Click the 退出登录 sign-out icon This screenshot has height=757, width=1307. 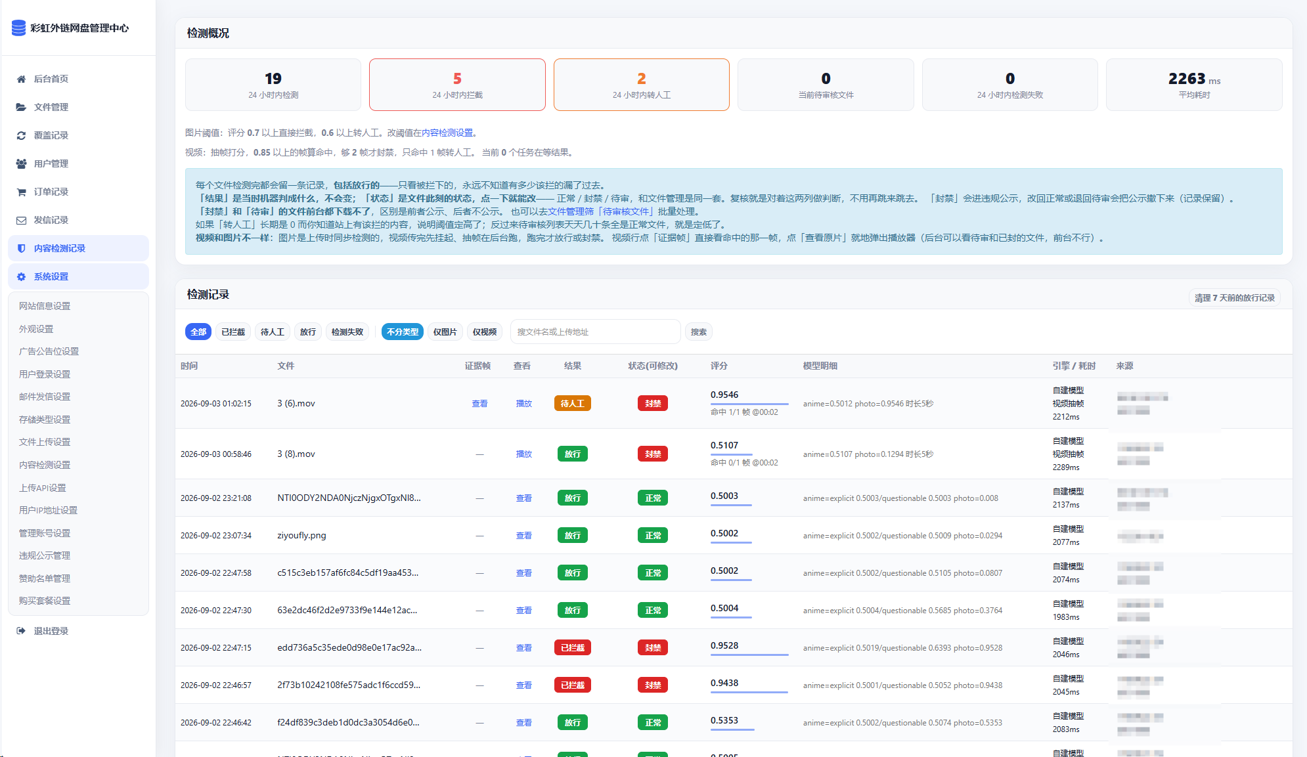[21, 631]
